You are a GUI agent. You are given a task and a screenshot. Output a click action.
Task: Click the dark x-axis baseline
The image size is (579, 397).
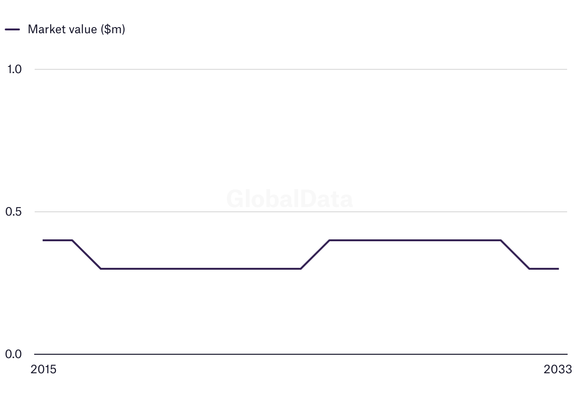point(304,354)
